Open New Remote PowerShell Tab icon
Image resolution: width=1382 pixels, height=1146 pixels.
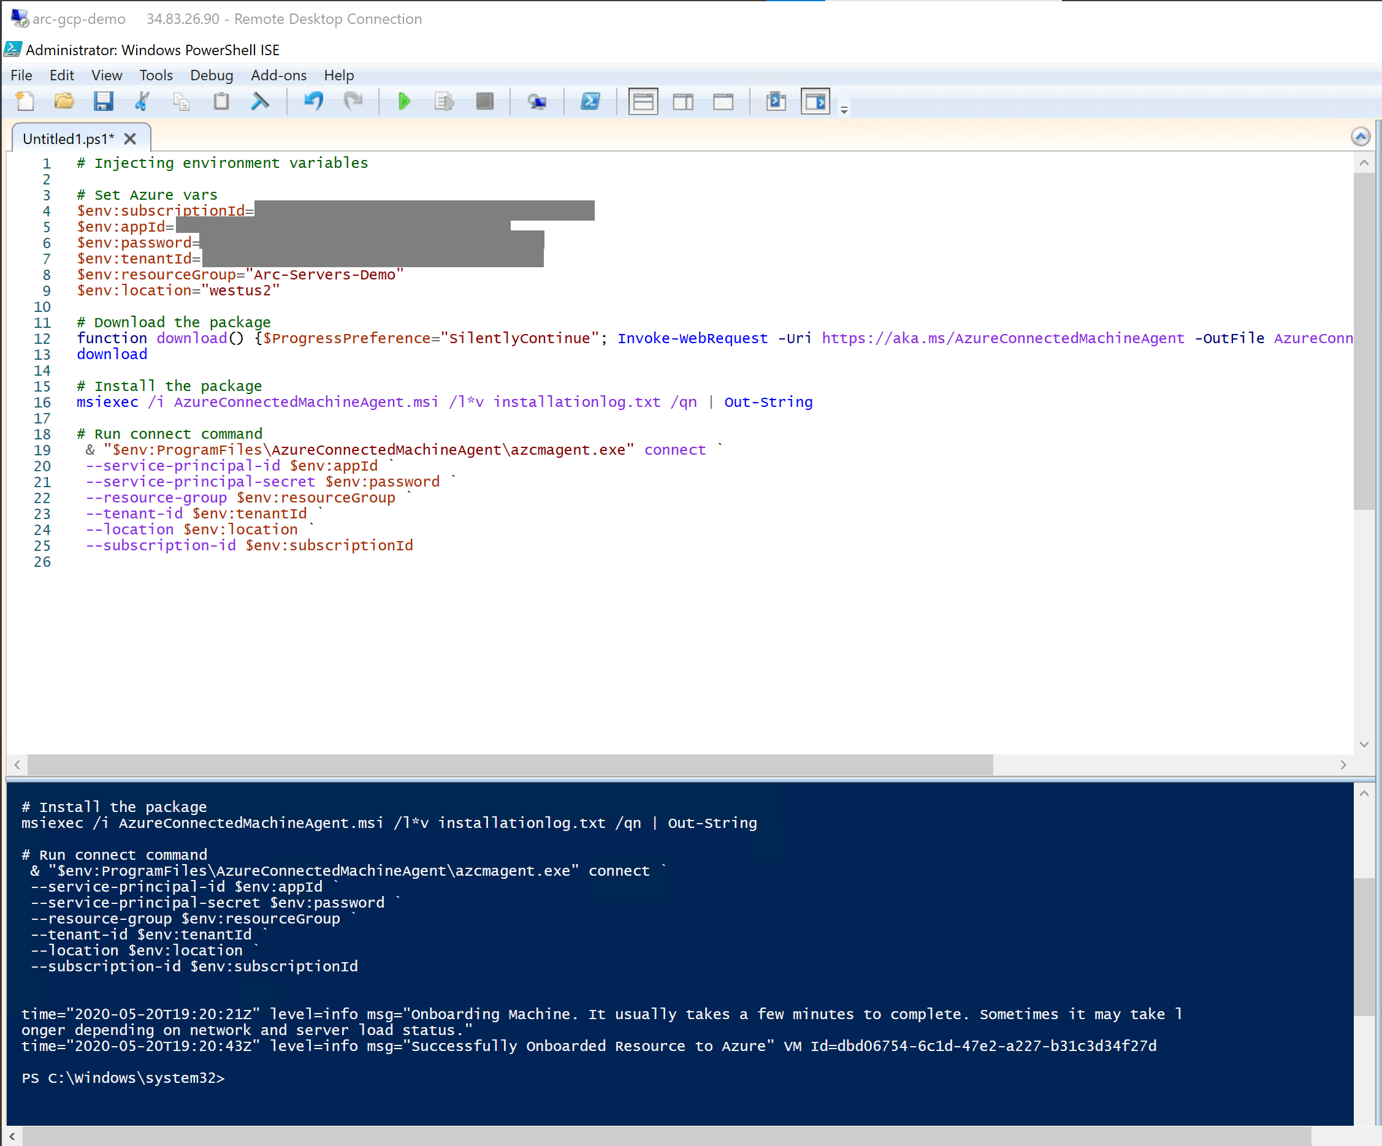coord(537,101)
